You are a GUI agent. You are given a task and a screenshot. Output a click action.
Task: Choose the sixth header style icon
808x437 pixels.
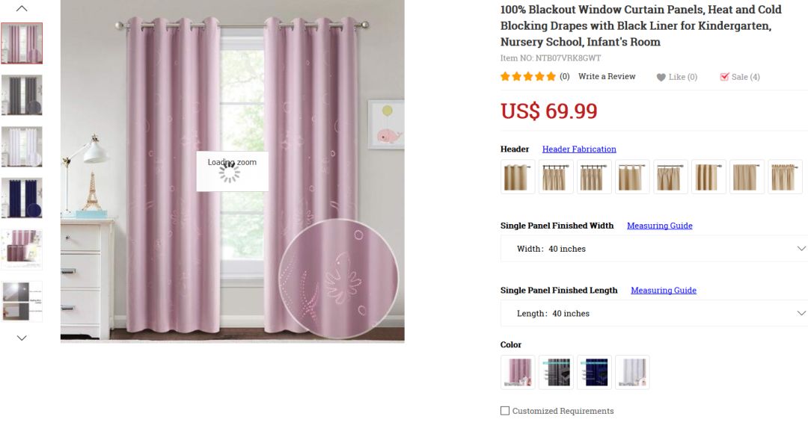click(x=708, y=176)
